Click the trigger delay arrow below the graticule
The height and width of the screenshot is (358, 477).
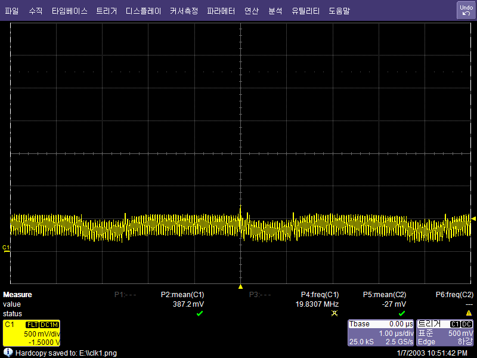pyautogui.click(x=241, y=286)
